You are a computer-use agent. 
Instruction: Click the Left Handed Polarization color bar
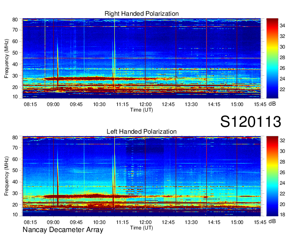click(x=272, y=176)
